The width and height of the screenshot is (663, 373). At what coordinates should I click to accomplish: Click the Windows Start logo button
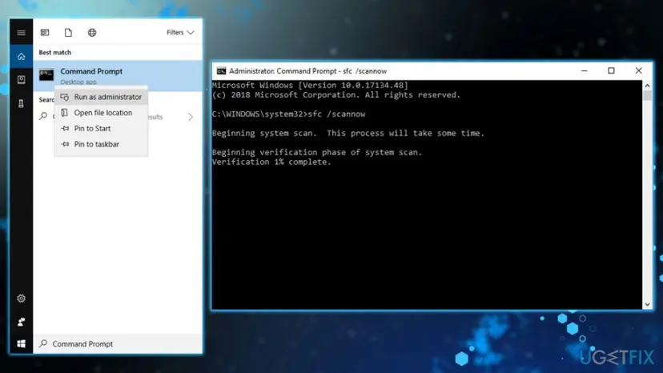[21, 344]
